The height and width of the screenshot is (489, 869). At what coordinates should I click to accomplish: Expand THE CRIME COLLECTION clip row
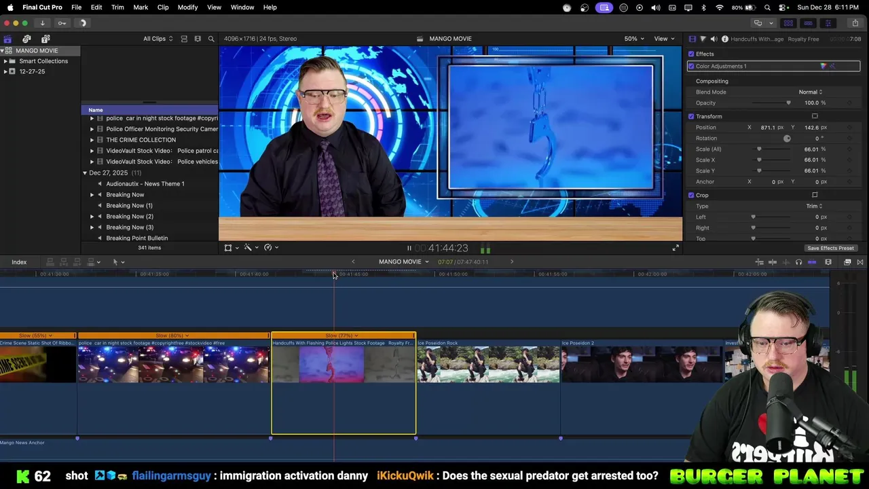(92, 140)
